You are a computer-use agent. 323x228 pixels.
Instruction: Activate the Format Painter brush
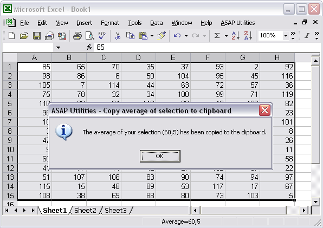click(162, 36)
